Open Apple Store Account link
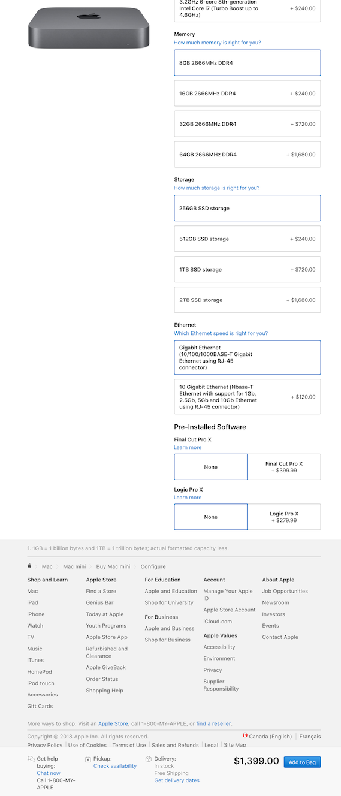This screenshot has height=796, width=341. tap(230, 610)
